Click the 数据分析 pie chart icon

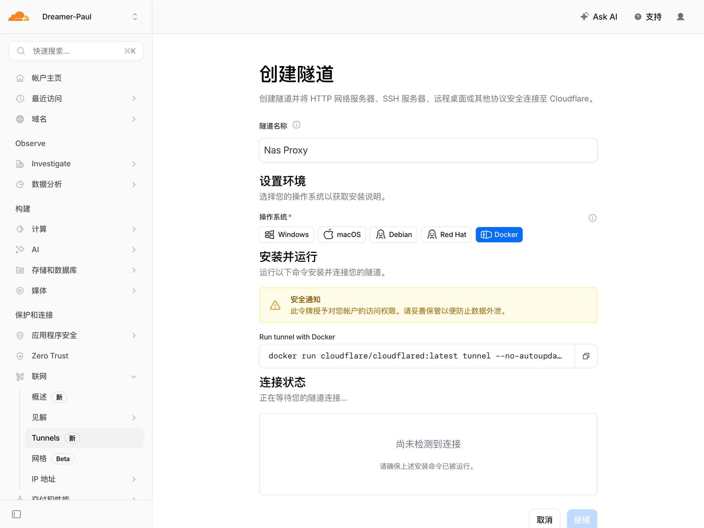point(20,184)
